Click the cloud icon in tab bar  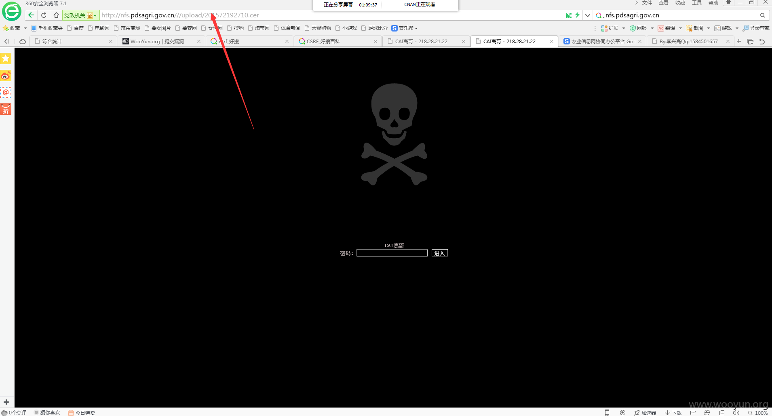[x=23, y=41]
